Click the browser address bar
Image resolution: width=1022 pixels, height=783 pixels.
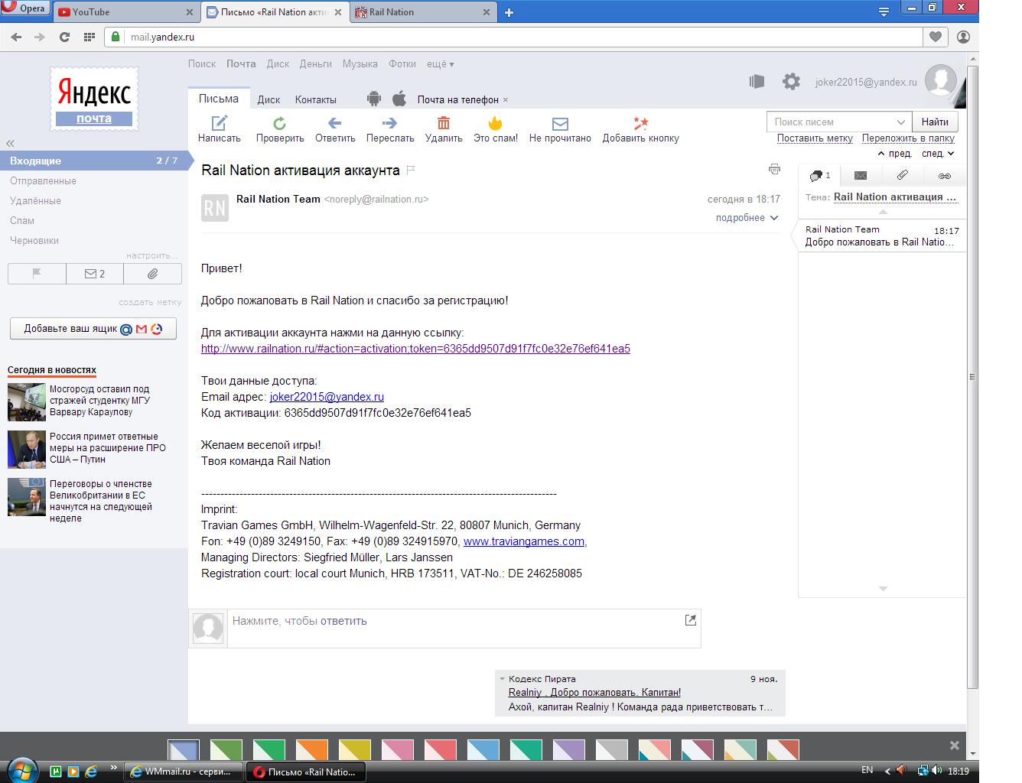click(513, 37)
